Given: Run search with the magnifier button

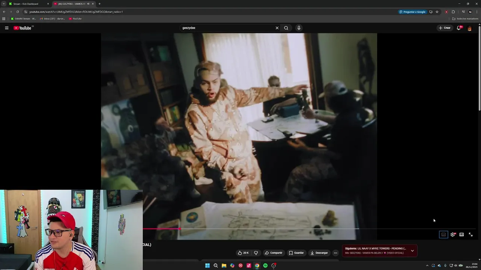Looking at the screenshot, I should pos(286,28).
